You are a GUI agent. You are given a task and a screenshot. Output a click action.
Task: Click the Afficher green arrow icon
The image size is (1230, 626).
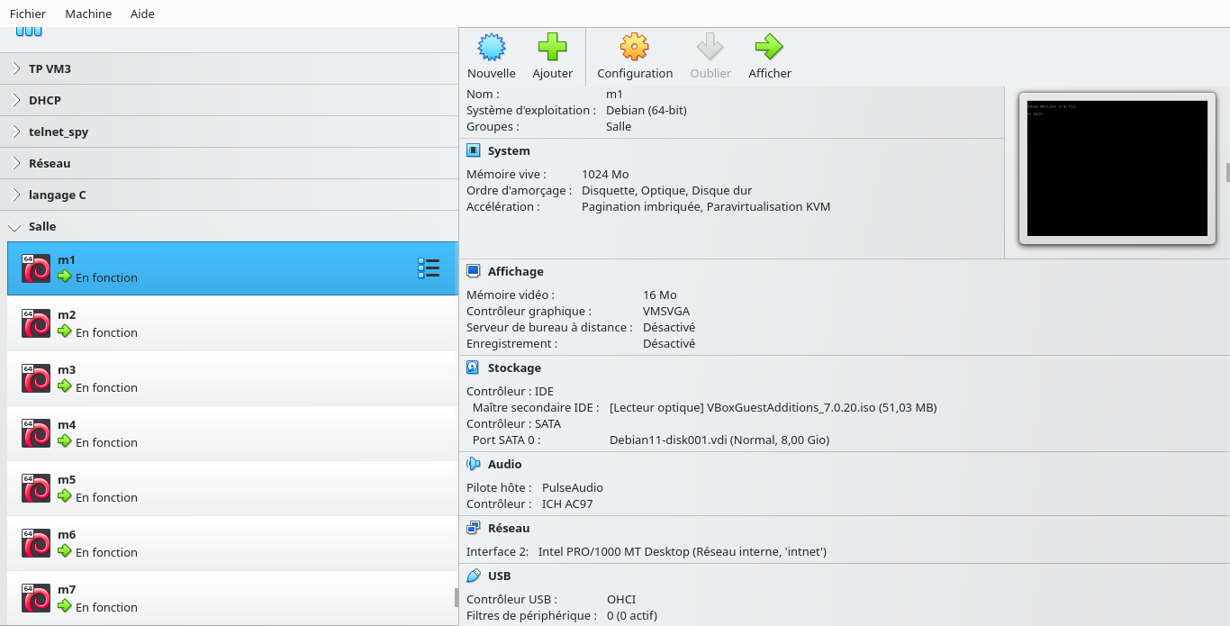[769, 47]
